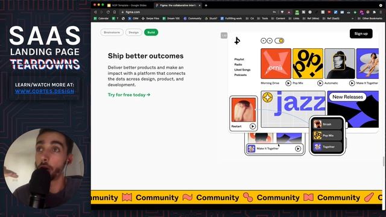Screen dimensions: 386x217
Task: Play the Restart track card
Action: pos(253,126)
